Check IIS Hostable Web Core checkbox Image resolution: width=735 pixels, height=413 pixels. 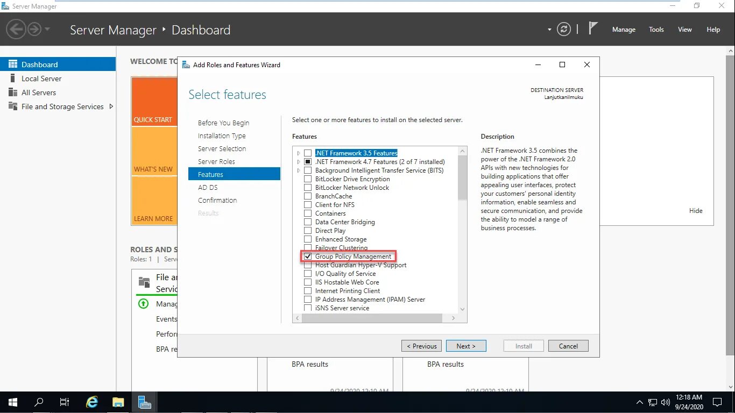point(308,282)
